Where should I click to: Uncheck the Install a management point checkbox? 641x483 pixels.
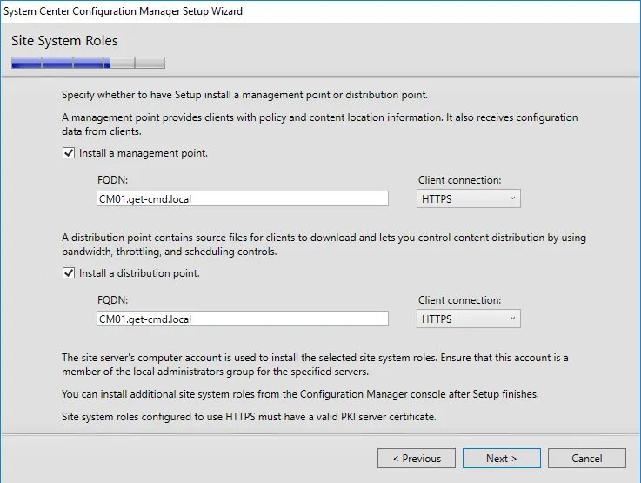69,153
